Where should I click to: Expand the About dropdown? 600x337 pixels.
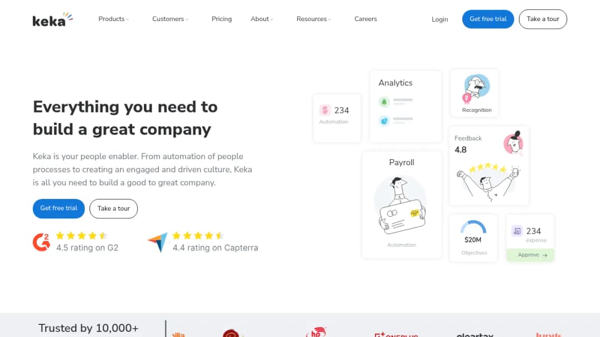point(262,19)
